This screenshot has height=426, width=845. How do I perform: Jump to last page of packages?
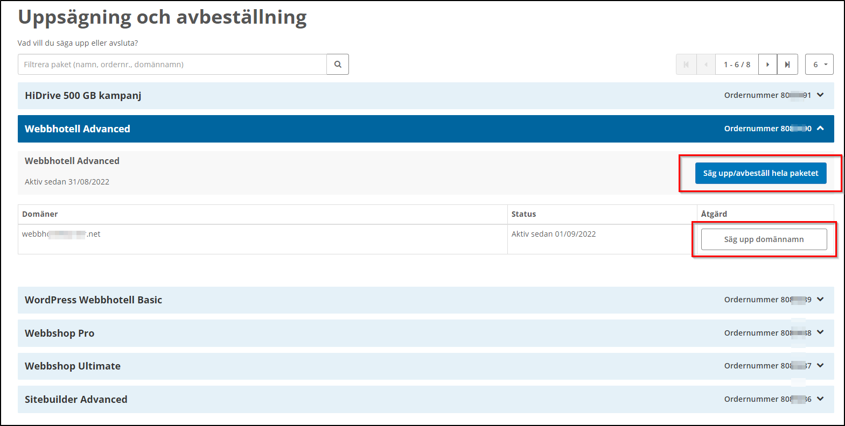pyautogui.click(x=787, y=65)
